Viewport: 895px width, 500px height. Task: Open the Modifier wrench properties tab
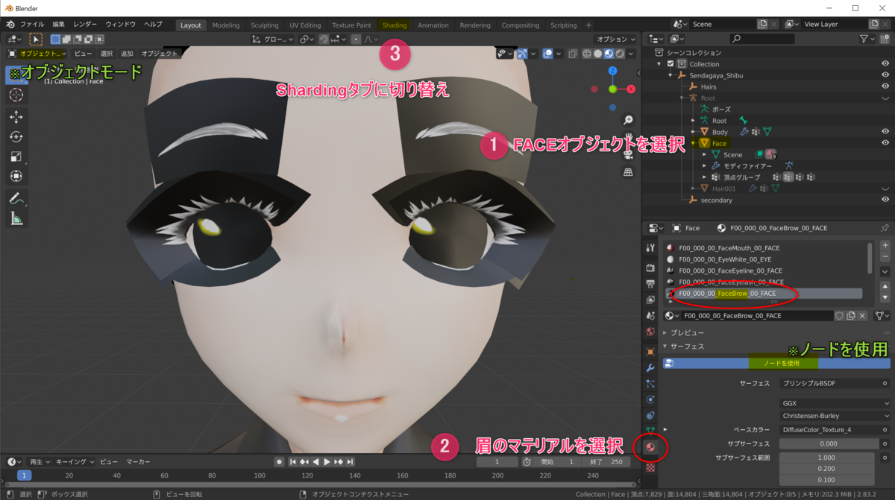pos(650,367)
